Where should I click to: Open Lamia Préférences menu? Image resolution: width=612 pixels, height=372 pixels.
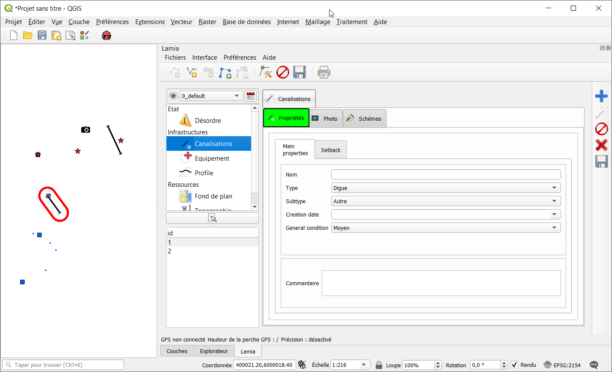(x=240, y=58)
